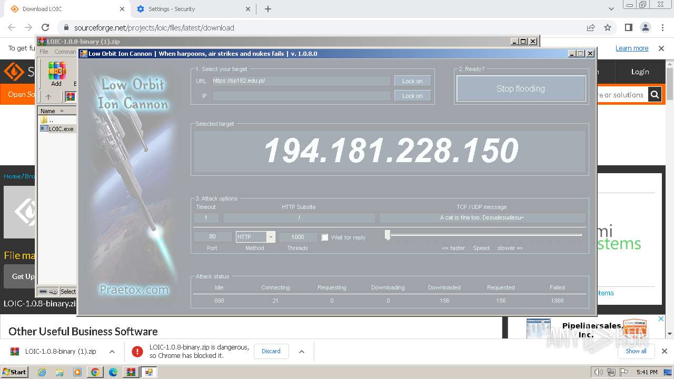
Task: Click the LOIC taskbar button
Action: click(149, 372)
